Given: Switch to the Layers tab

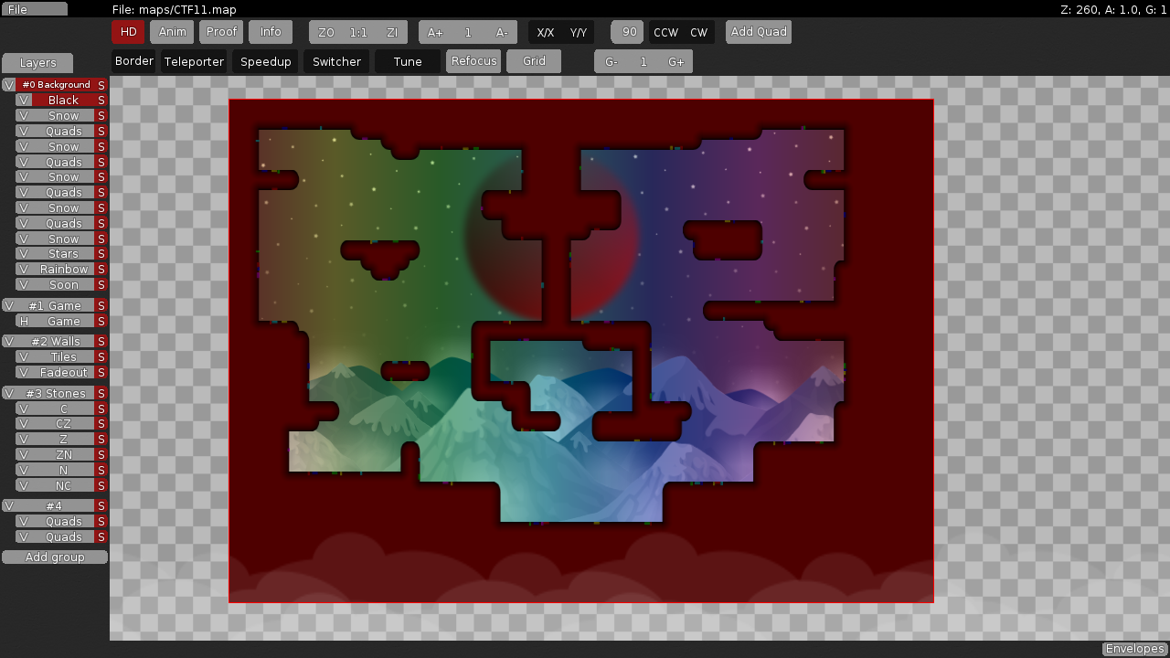Looking at the screenshot, I should click(37, 63).
